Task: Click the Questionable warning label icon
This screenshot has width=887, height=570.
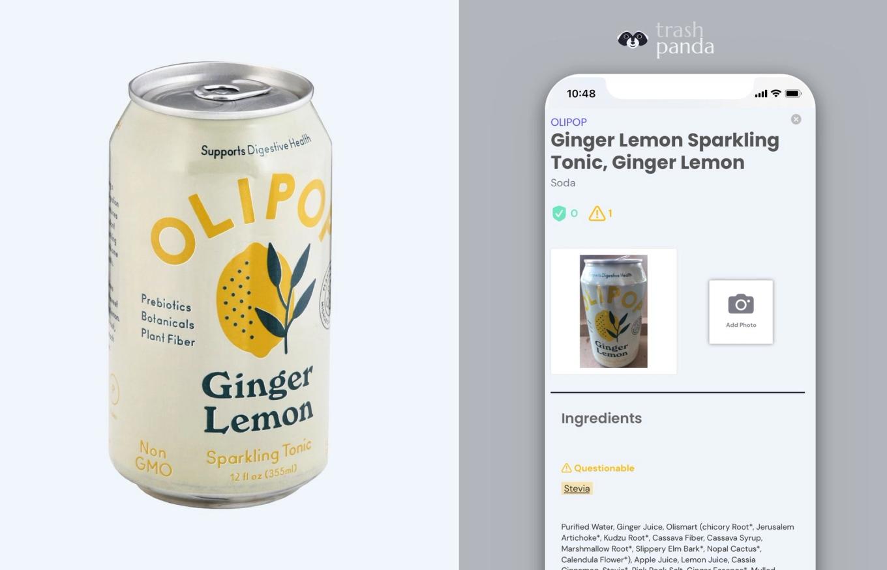Action: [566, 468]
